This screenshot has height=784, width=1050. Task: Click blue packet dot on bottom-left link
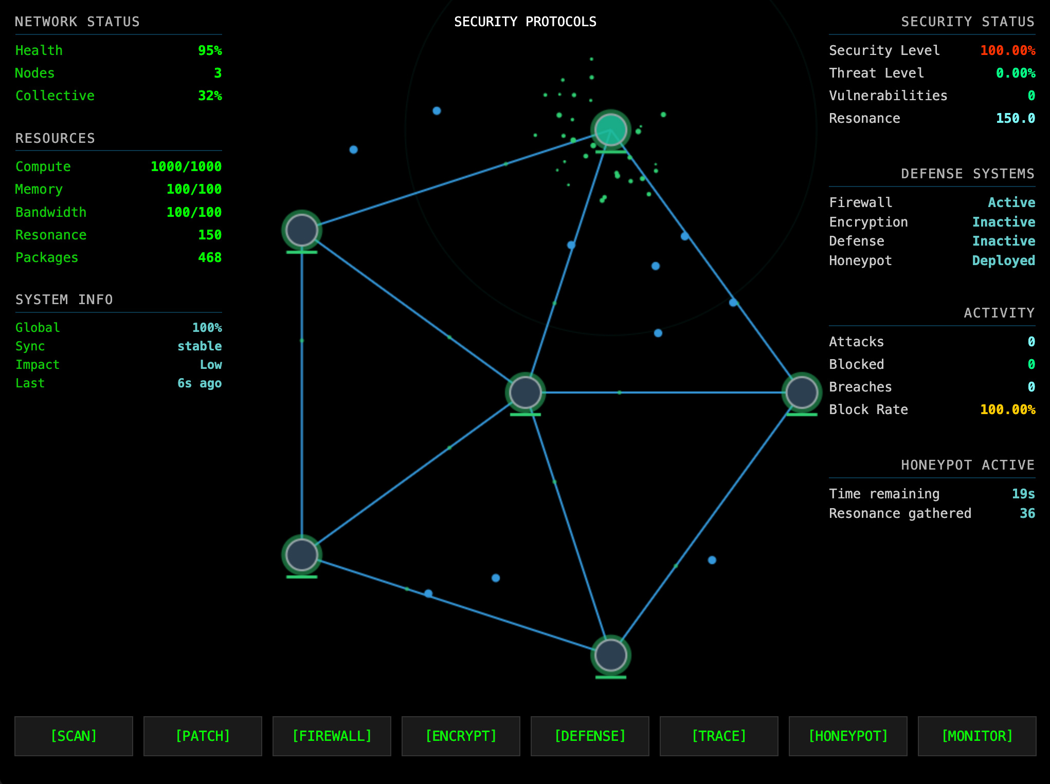click(428, 593)
